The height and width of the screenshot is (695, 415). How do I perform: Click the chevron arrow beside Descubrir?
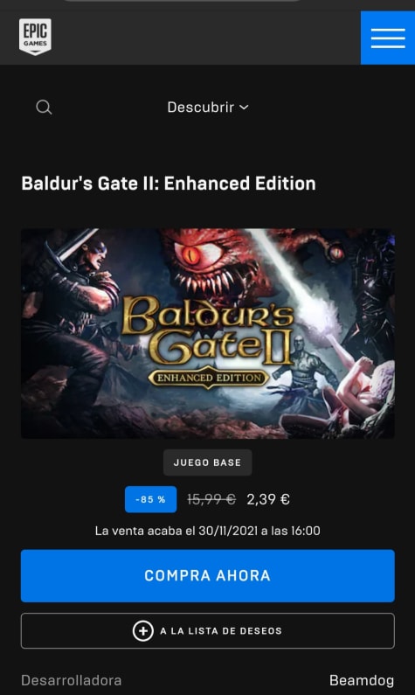coord(244,108)
